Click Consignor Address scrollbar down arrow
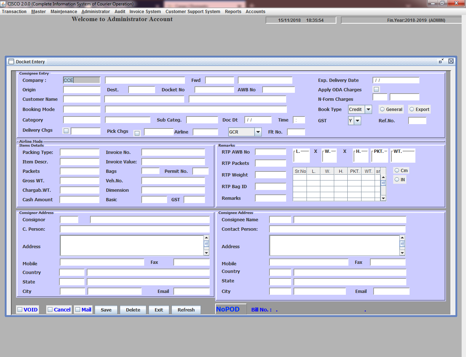Image resolution: width=466 pixels, height=357 pixels. click(x=206, y=253)
